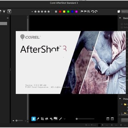Set a five-star rating
The width and height of the screenshot is (128, 128).
(49, 12)
